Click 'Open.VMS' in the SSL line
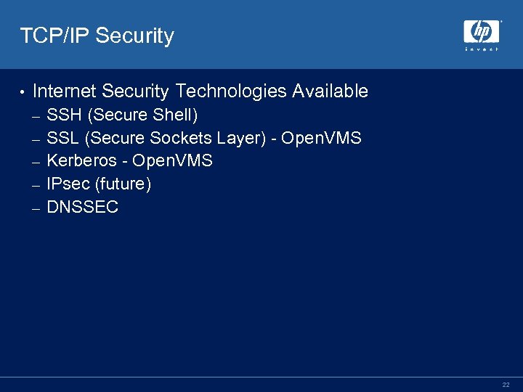Viewport: 523px width, 392px height. pyautogui.click(x=321, y=138)
